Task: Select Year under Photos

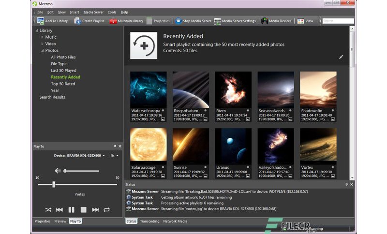Action: pos(55,90)
